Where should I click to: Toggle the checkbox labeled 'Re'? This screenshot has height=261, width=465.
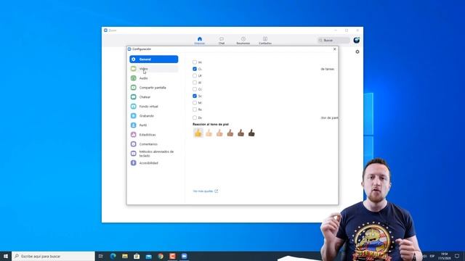(195, 109)
